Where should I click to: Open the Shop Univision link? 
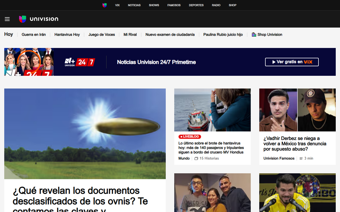[x=267, y=34]
